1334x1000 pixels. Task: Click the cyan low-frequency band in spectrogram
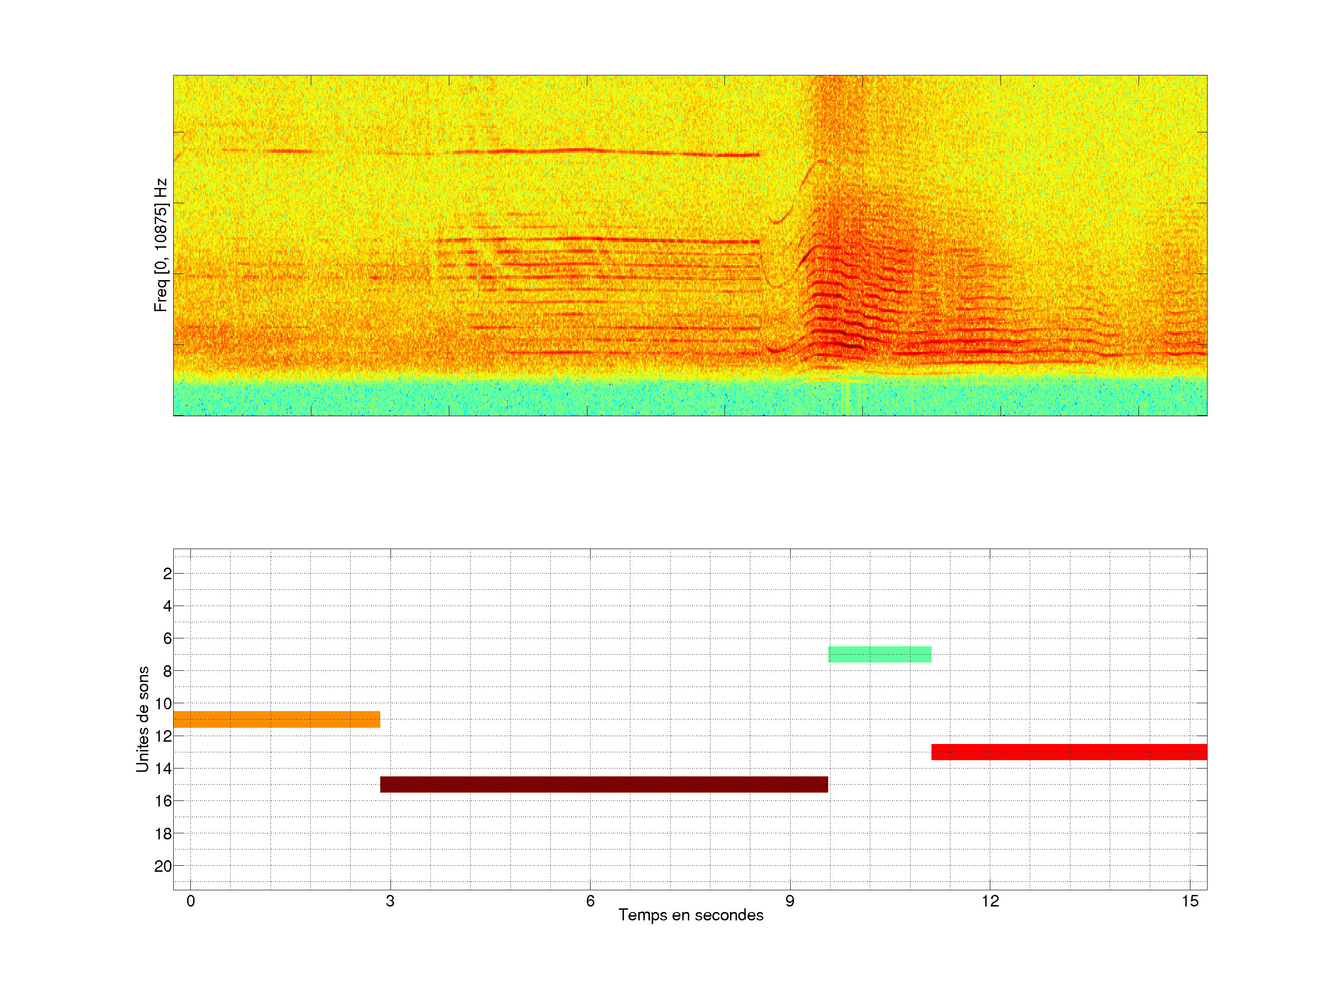[x=603, y=398]
